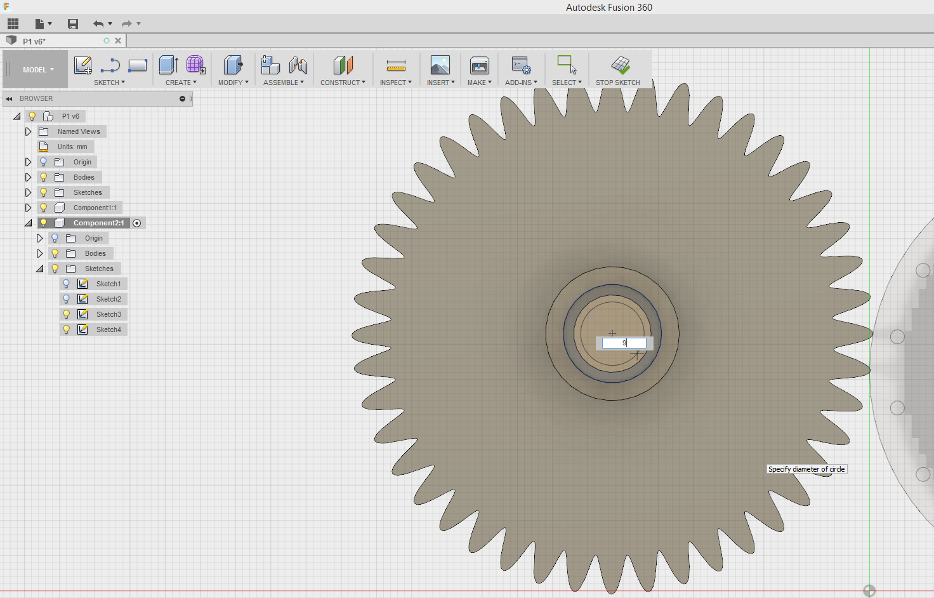This screenshot has width=934, height=598.
Task: Toggle visibility bulb of root P1 v6
Action: 32,116
